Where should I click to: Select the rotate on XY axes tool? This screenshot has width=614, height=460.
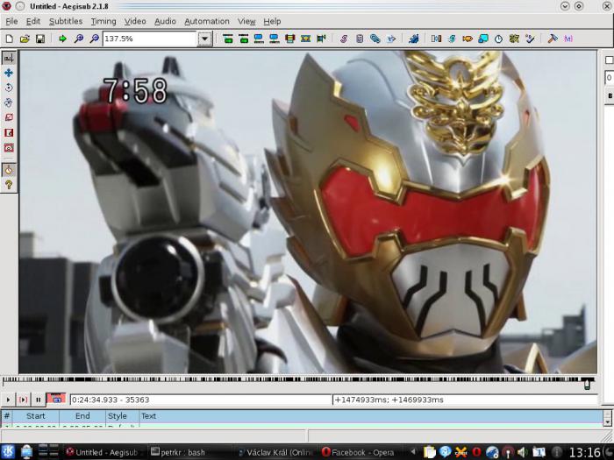9,103
